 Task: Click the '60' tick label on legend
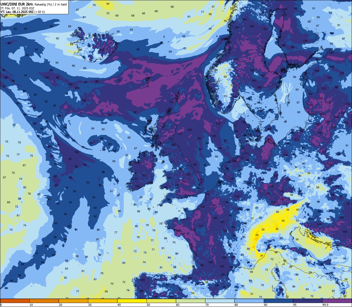point(178,305)
